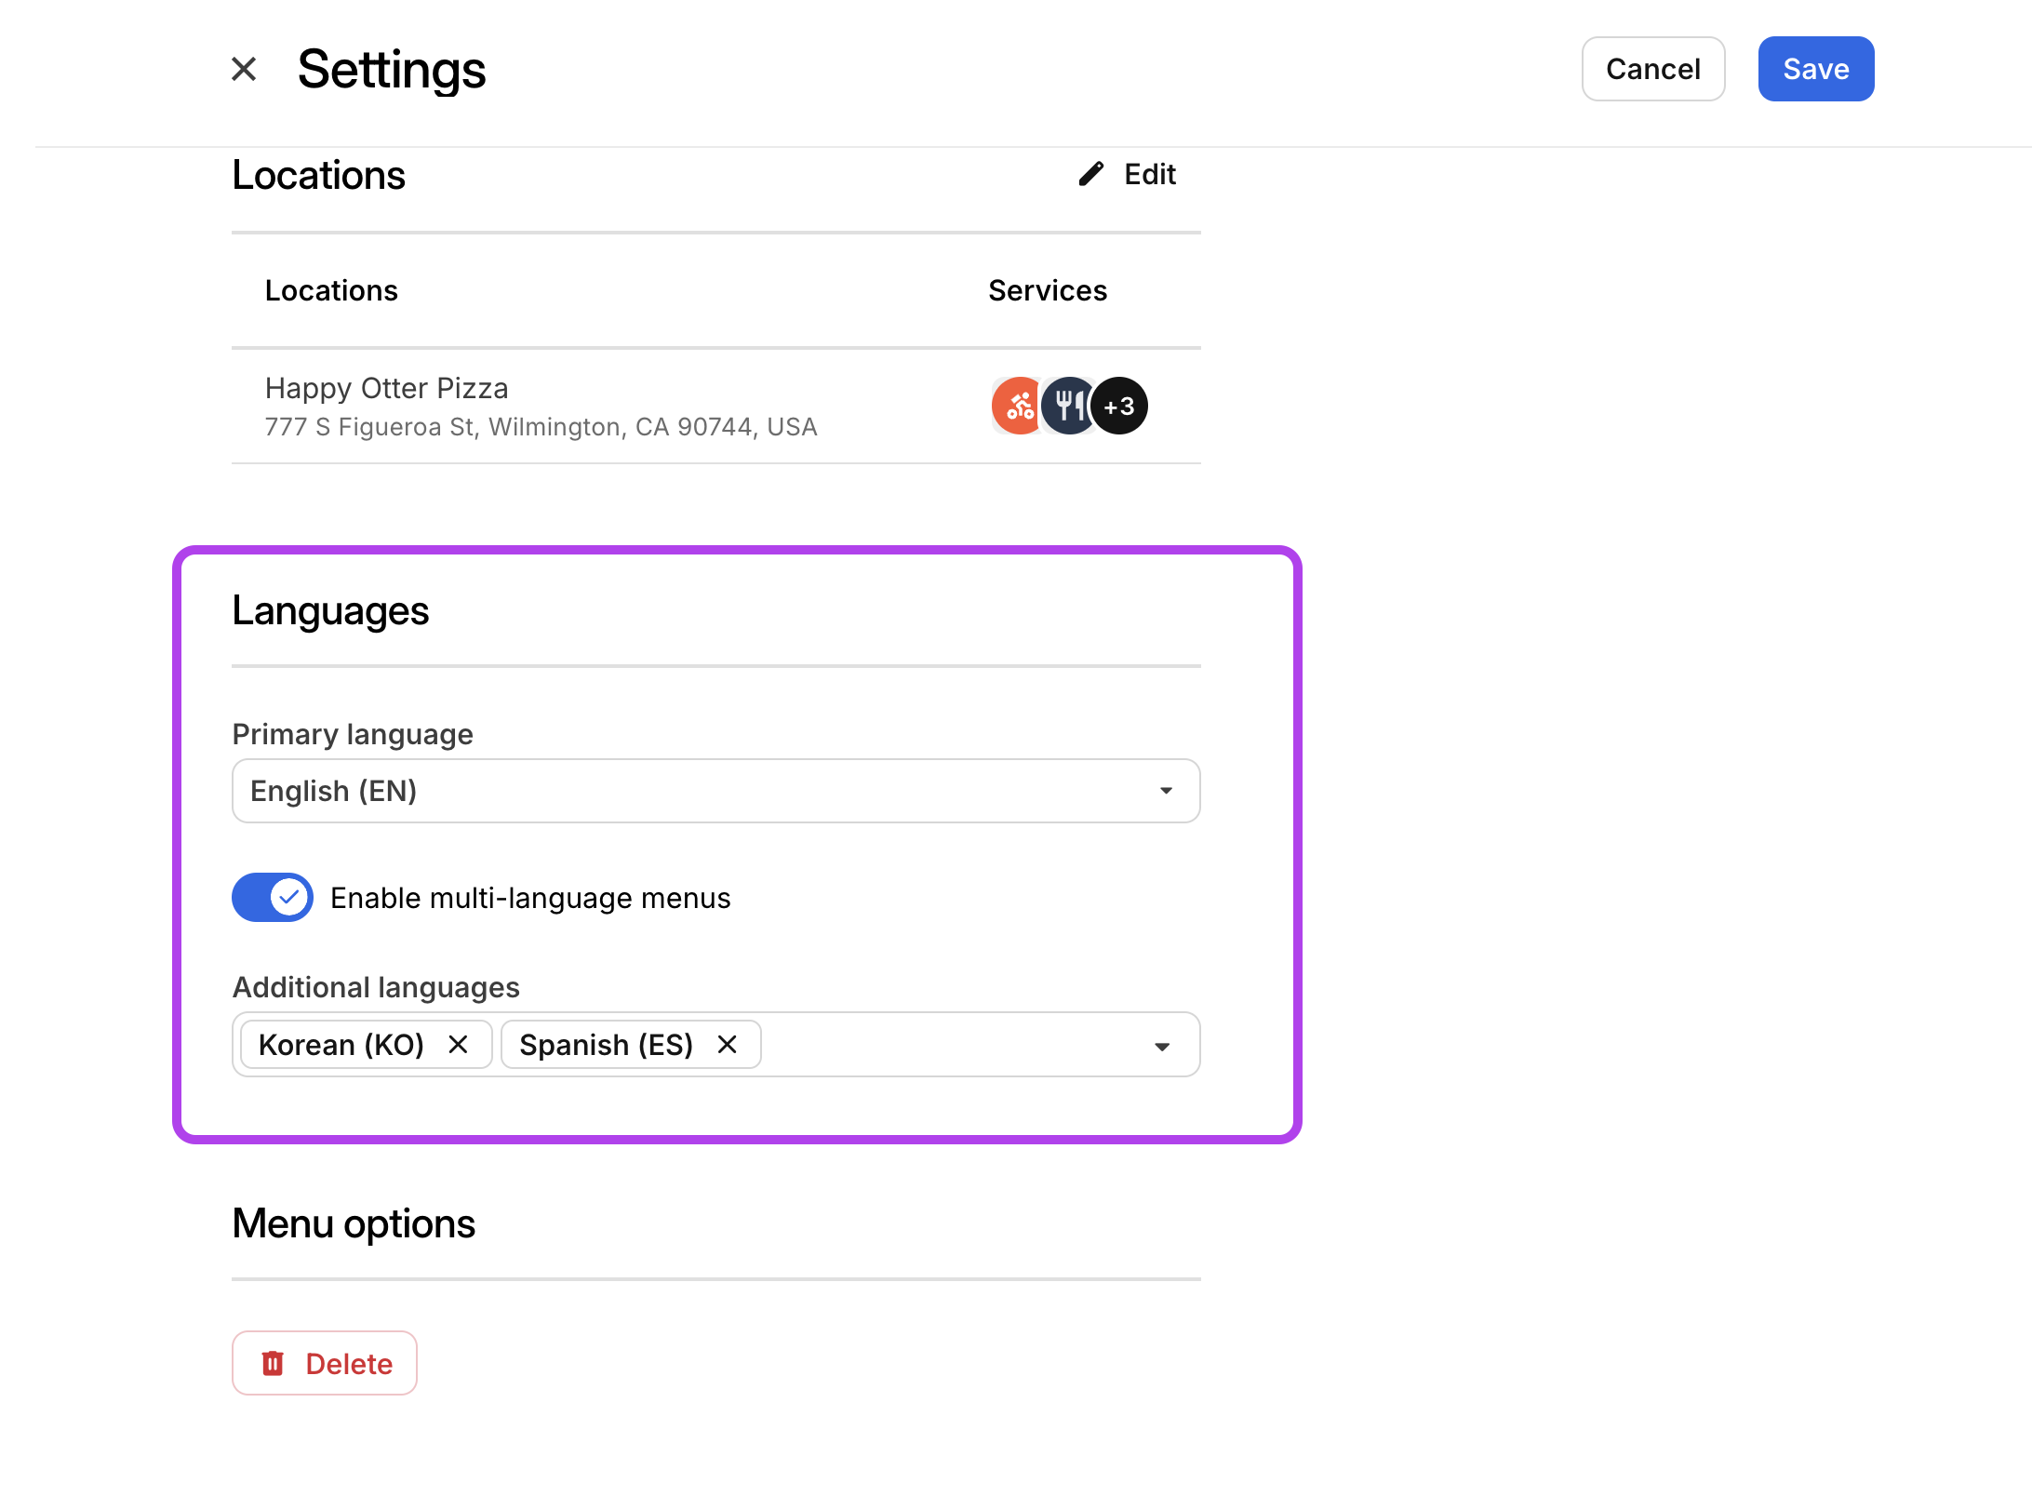Image resolution: width=2032 pixels, height=1496 pixels.
Task: Click the Delete button with trash icon
Action: click(325, 1363)
